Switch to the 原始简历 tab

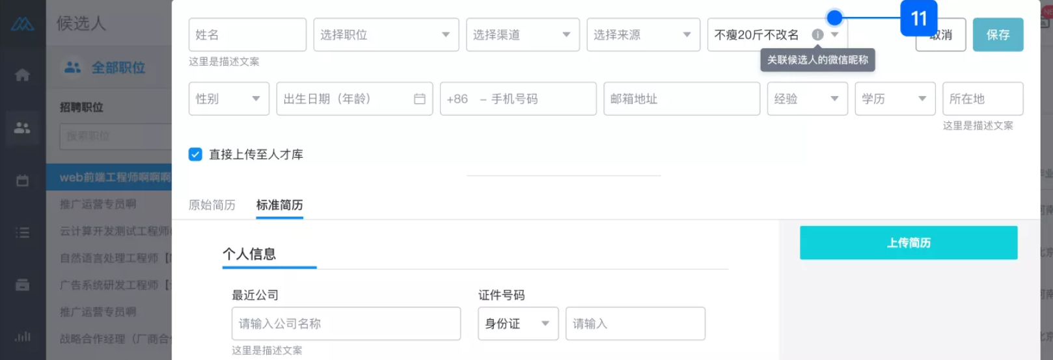pyautogui.click(x=212, y=205)
